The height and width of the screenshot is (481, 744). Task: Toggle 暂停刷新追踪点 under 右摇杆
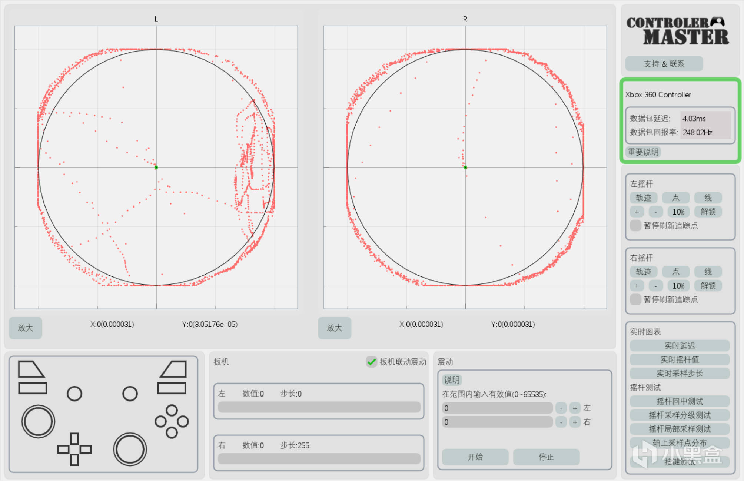tap(636, 299)
